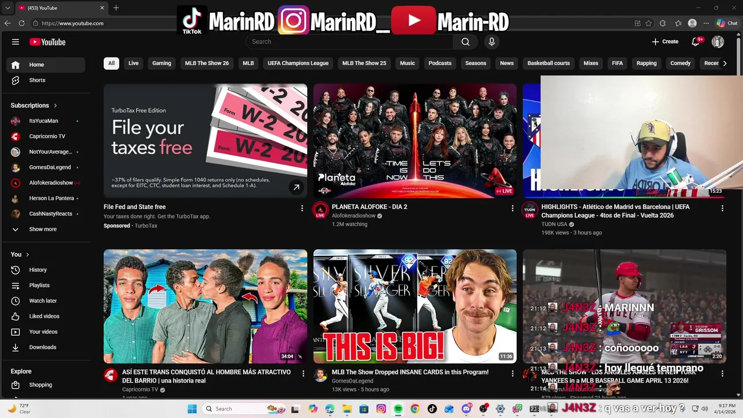Click the Create button
The width and height of the screenshot is (743, 418).
tap(665, 42)
